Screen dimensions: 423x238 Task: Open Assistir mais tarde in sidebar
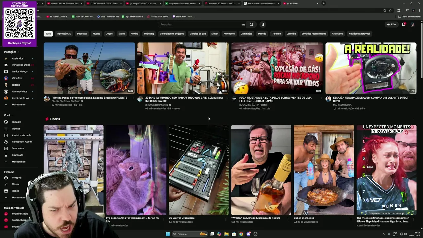point(21,135)
